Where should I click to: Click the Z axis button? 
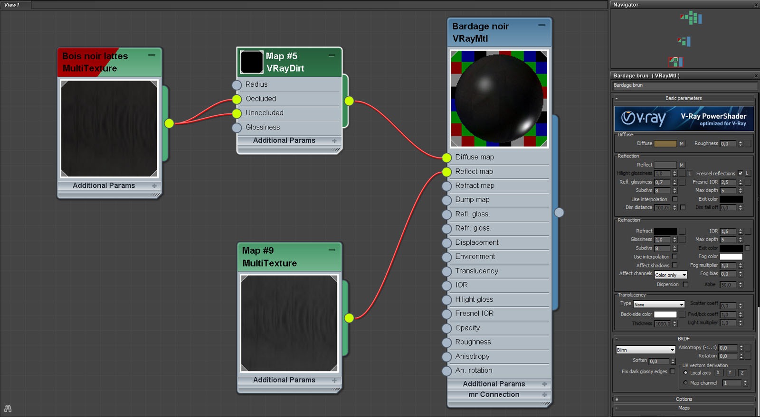(x=742, y=373)
